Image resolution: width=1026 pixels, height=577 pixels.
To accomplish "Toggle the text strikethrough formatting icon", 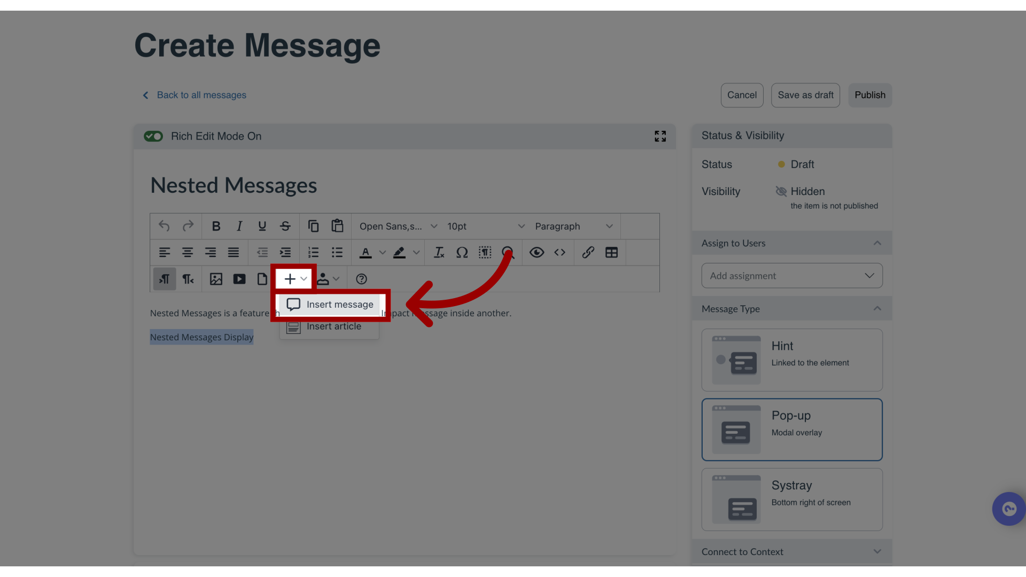I will [x=286, y=226].
